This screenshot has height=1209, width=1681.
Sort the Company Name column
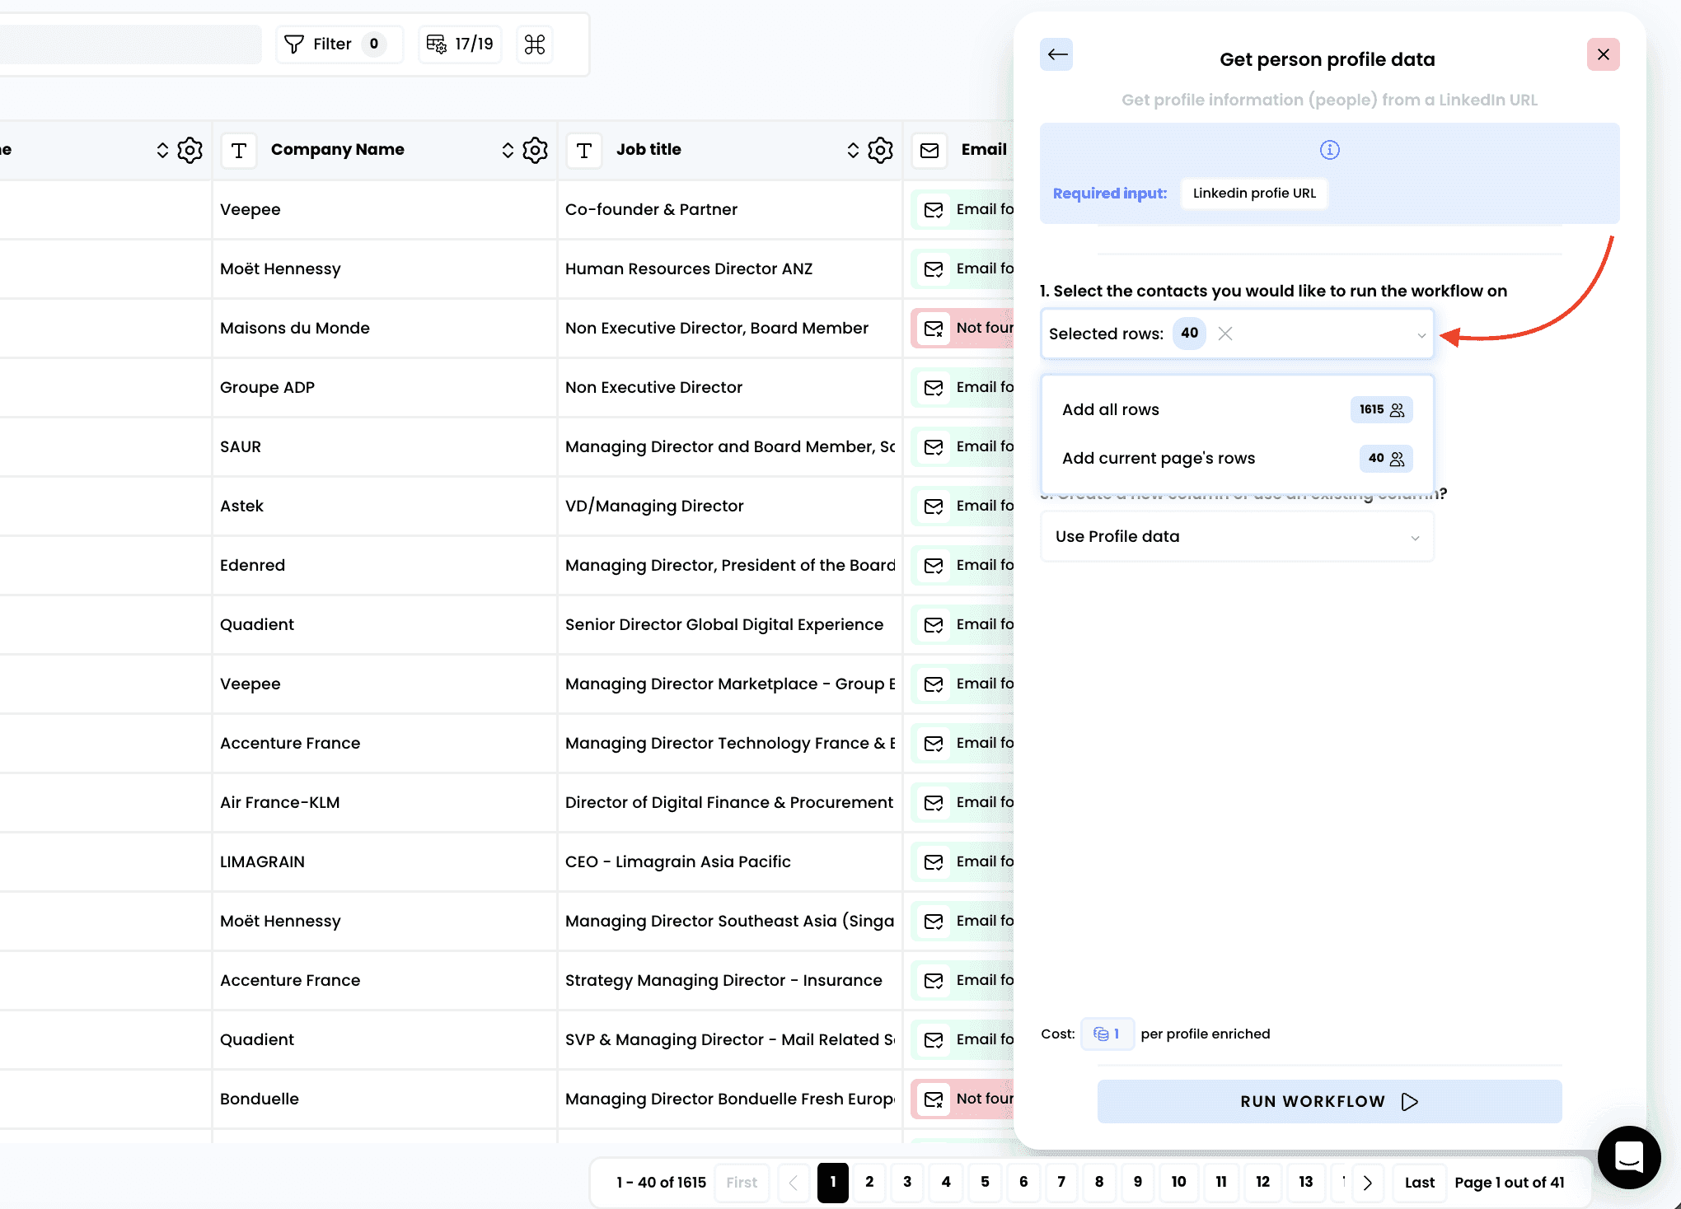[x=508, y=150]
